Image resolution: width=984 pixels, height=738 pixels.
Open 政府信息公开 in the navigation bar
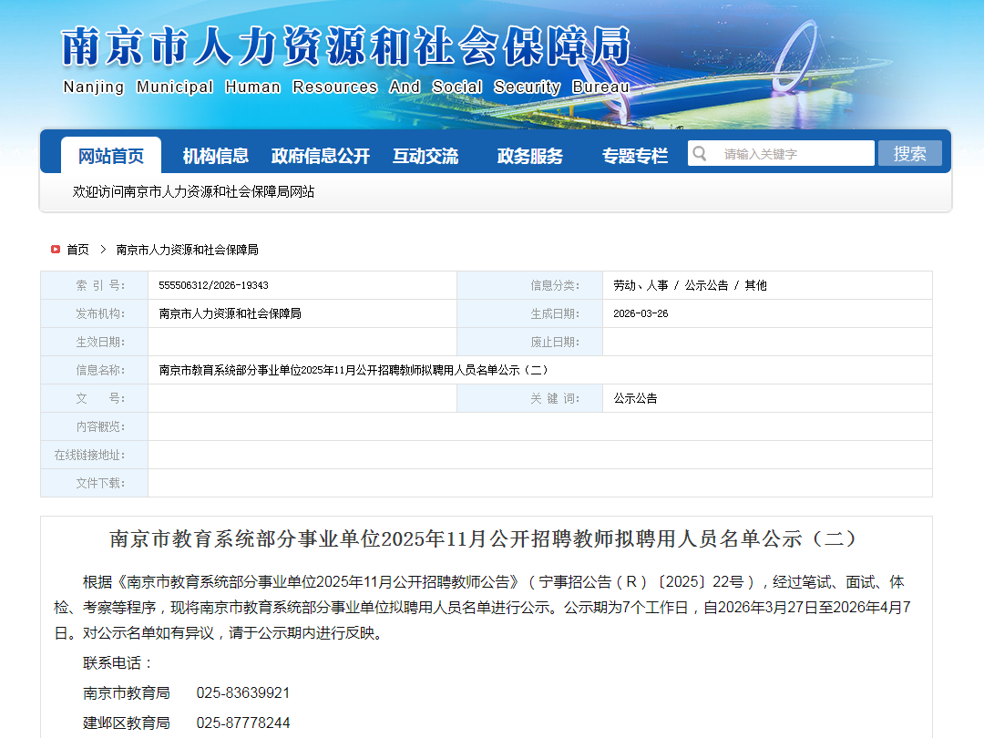coord(321,156)
